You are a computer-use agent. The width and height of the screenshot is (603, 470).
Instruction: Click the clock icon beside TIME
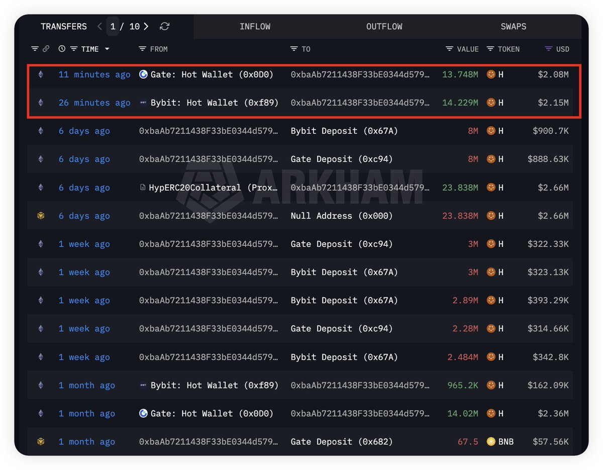62,49
